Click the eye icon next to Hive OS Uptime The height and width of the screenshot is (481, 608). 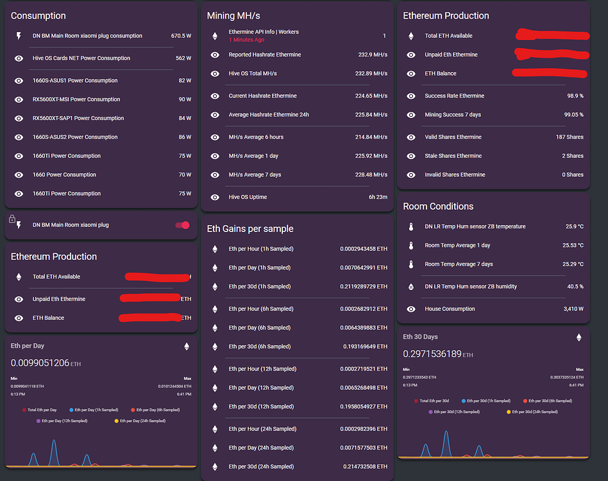[x=214, y=196]
